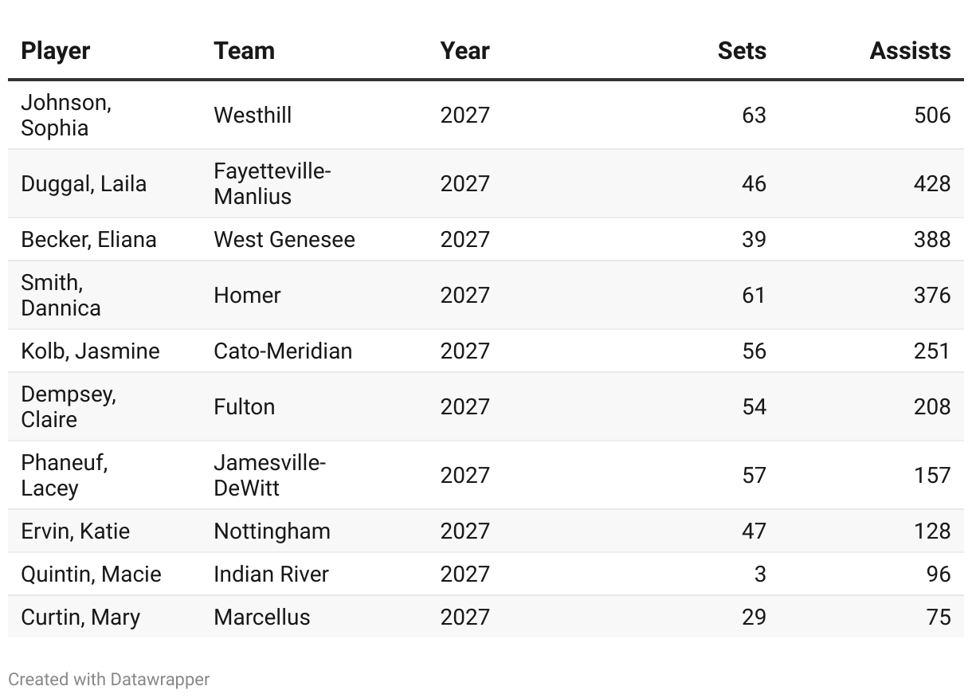972x698 pixels.
Task: Click the Cato-Meridian team cell
Action: (283, 351)
